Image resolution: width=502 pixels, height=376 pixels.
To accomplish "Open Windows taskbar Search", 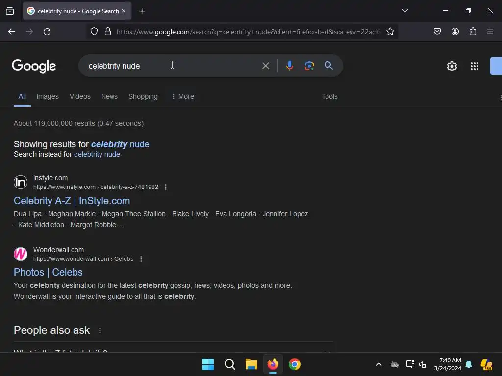I will point(229,364).
